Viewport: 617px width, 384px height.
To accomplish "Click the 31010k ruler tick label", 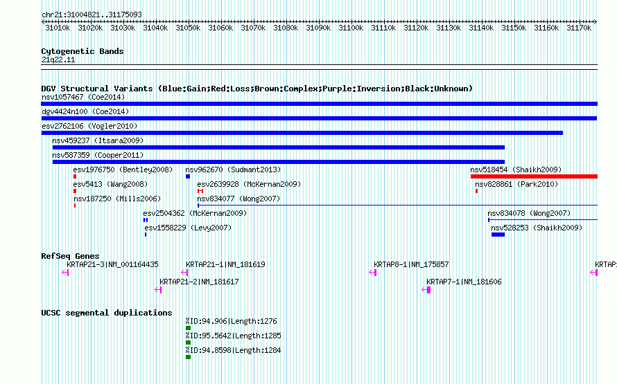I will [x=58, y=28].
